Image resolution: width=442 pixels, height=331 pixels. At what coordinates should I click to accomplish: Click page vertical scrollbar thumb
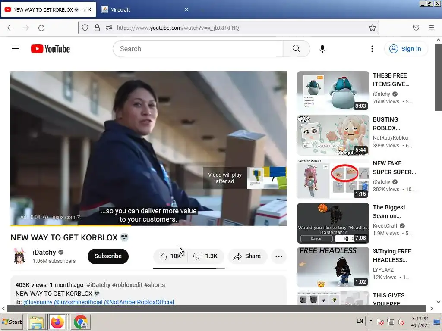[439, 78]
